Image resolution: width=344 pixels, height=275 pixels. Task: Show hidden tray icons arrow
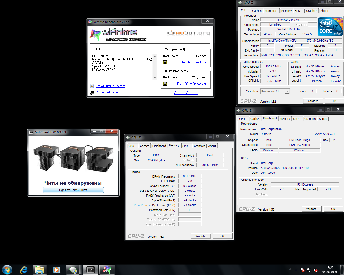coord(296,270)
